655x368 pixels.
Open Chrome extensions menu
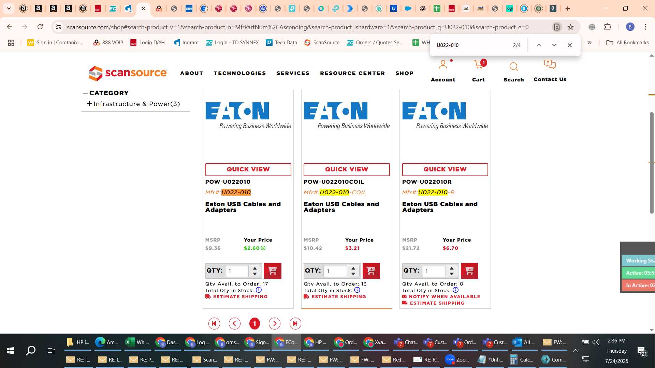point(608,27)
